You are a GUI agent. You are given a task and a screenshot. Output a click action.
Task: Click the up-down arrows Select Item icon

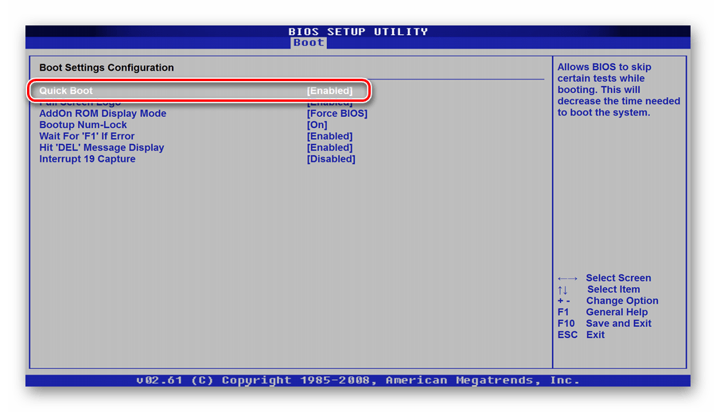click(563, 290)
